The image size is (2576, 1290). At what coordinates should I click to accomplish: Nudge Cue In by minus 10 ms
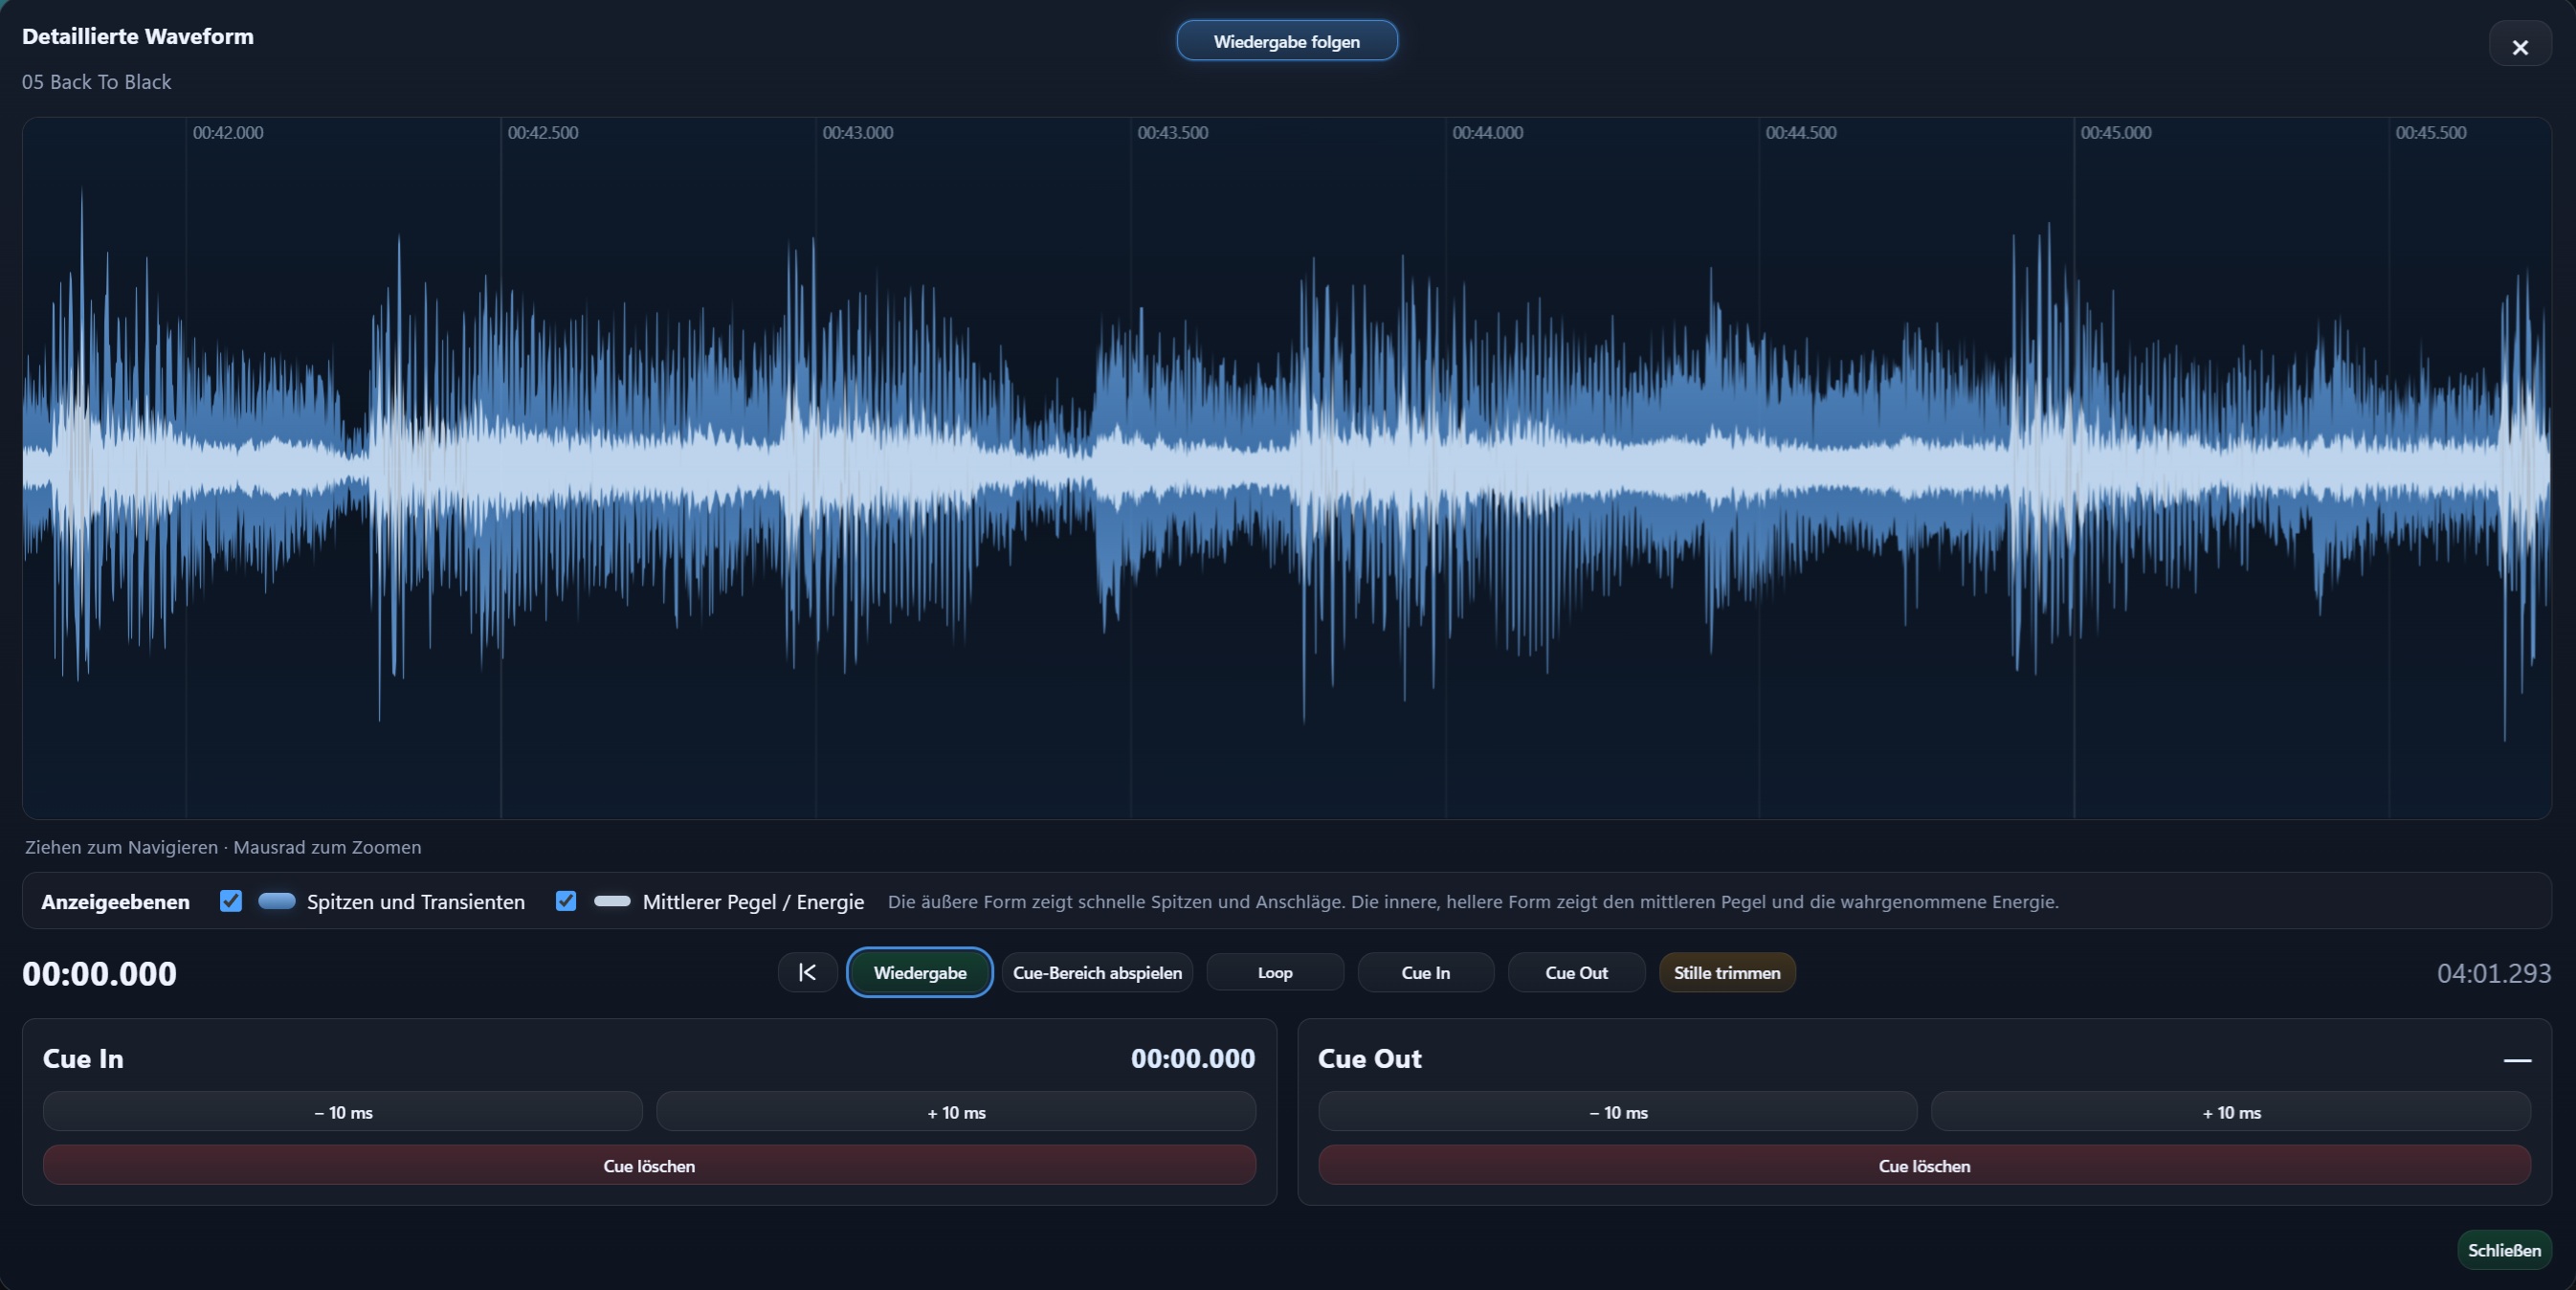[343, 1112]
